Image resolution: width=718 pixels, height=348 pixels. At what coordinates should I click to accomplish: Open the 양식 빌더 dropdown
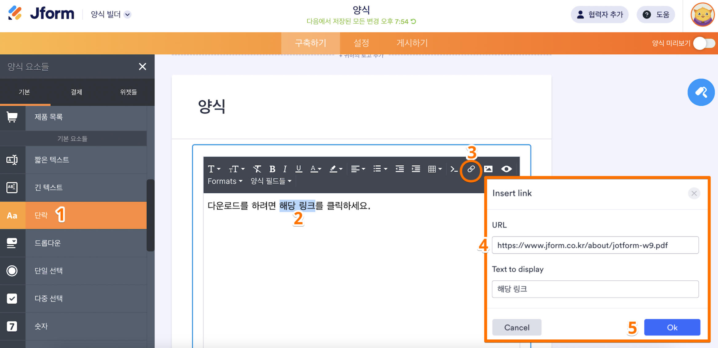coord(111,14)
